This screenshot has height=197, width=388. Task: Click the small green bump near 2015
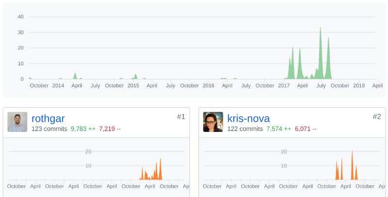click(x=135, y=77)
